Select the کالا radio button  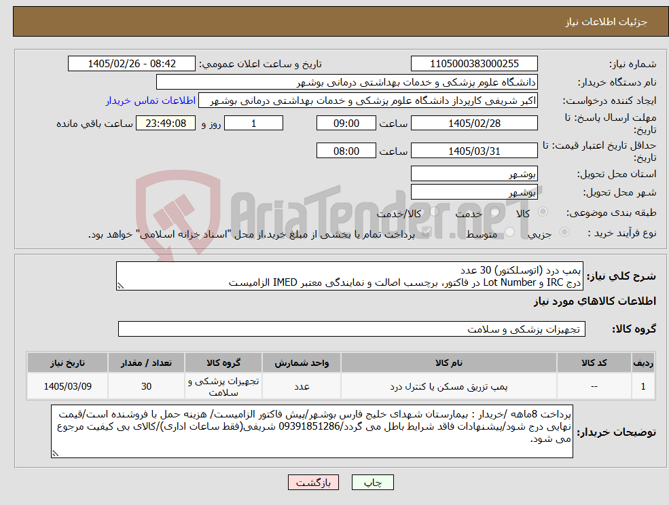(543, 212)
